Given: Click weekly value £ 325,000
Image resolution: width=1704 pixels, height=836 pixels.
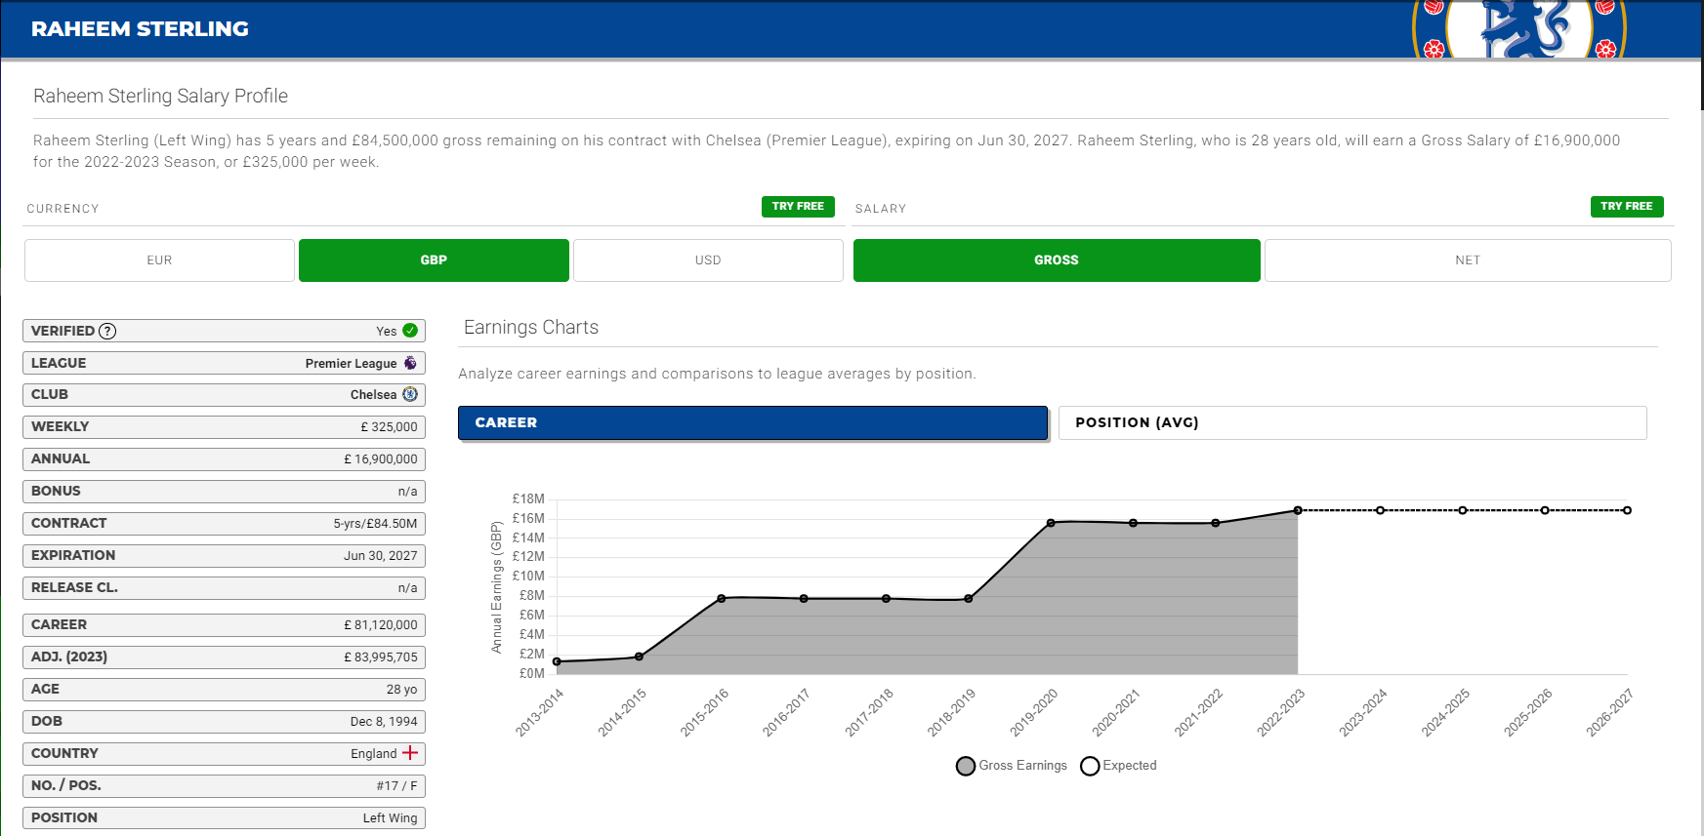Looking at the screenshot, I should point(389,426).
